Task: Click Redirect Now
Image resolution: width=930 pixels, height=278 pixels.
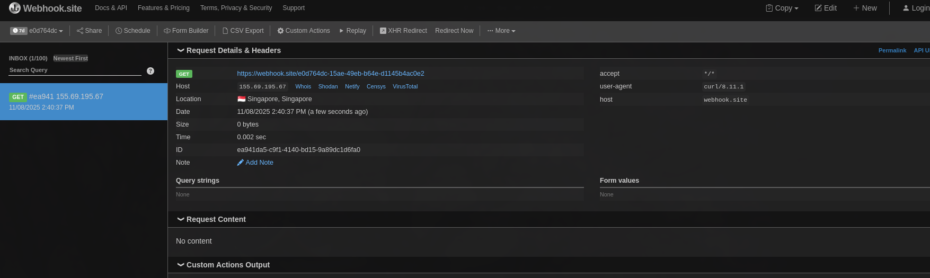Action: [454, 31]
